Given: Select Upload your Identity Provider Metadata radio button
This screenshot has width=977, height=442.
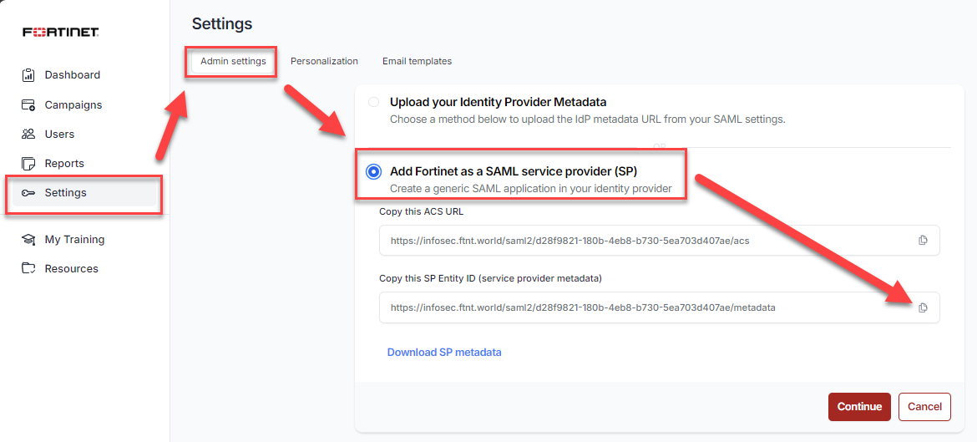Looking at the screenshot, I should coord(373,102).
